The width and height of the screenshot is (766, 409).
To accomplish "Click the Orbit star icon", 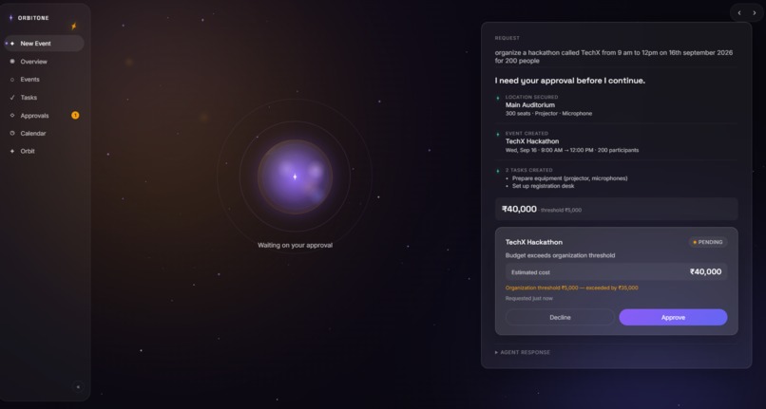I will point(12,151).
